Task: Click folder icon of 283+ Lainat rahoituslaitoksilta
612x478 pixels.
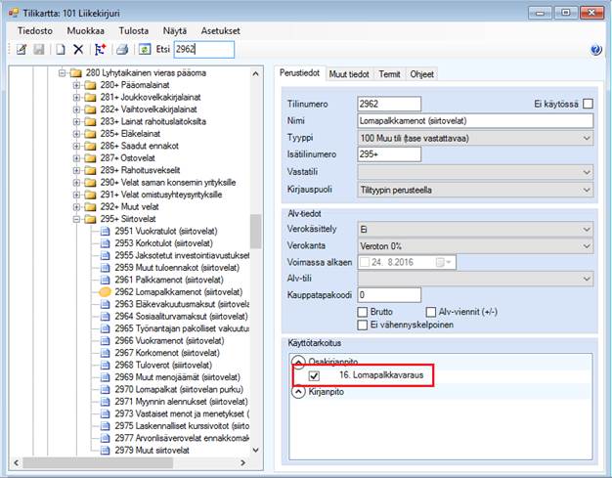Action: tap(90, 122)
